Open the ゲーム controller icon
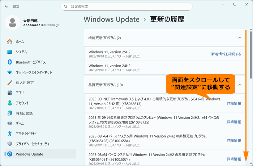The height and width of the screenshot is (166, 253). (x=10, y=123)
